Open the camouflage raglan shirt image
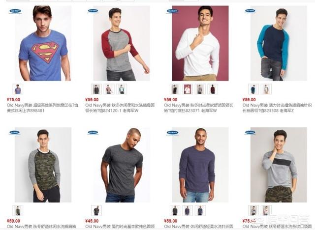 pos(43,165)
